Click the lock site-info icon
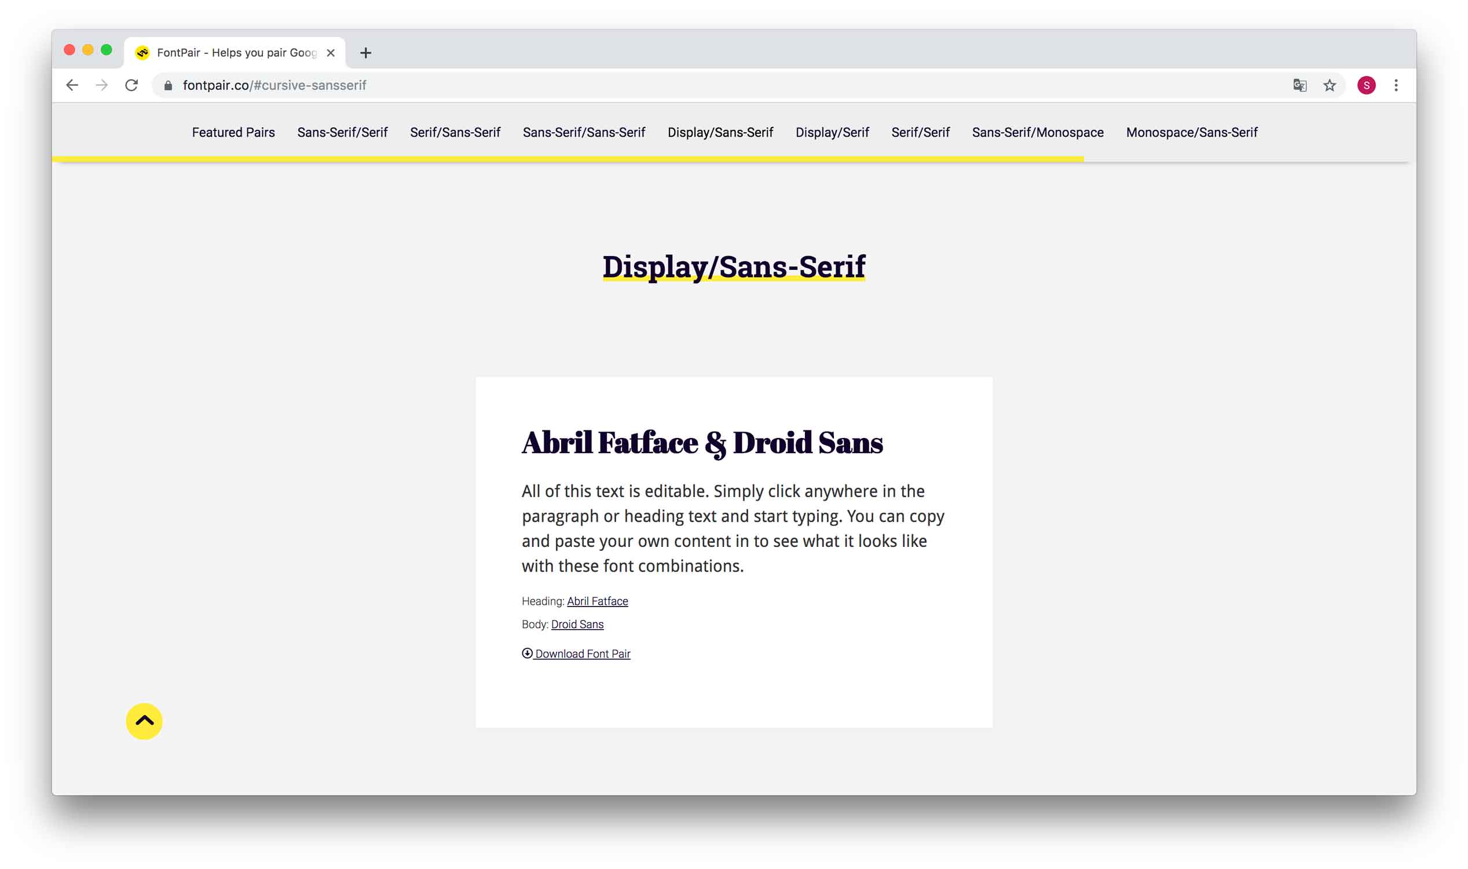The image size is (1468, 869). (x=168, y=86)
